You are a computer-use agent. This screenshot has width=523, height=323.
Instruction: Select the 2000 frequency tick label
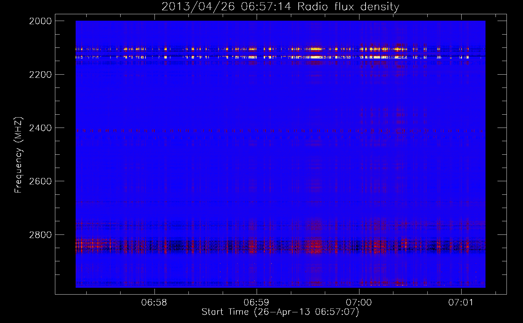(x=40, y=21)
